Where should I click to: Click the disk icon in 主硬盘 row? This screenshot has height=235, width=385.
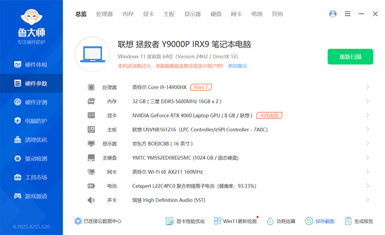(91, 158)
